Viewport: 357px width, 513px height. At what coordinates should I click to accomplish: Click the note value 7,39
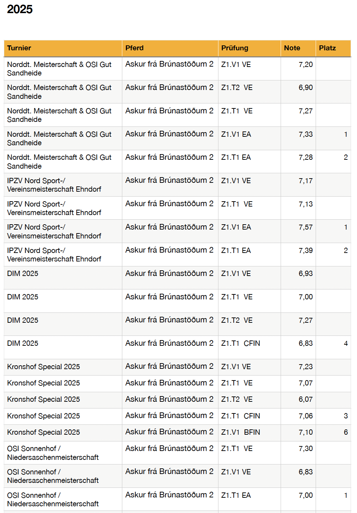coord(305,250)
